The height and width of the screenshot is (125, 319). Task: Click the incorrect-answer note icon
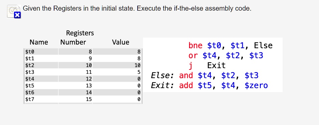pyautogui.click(x=14, y=11)
